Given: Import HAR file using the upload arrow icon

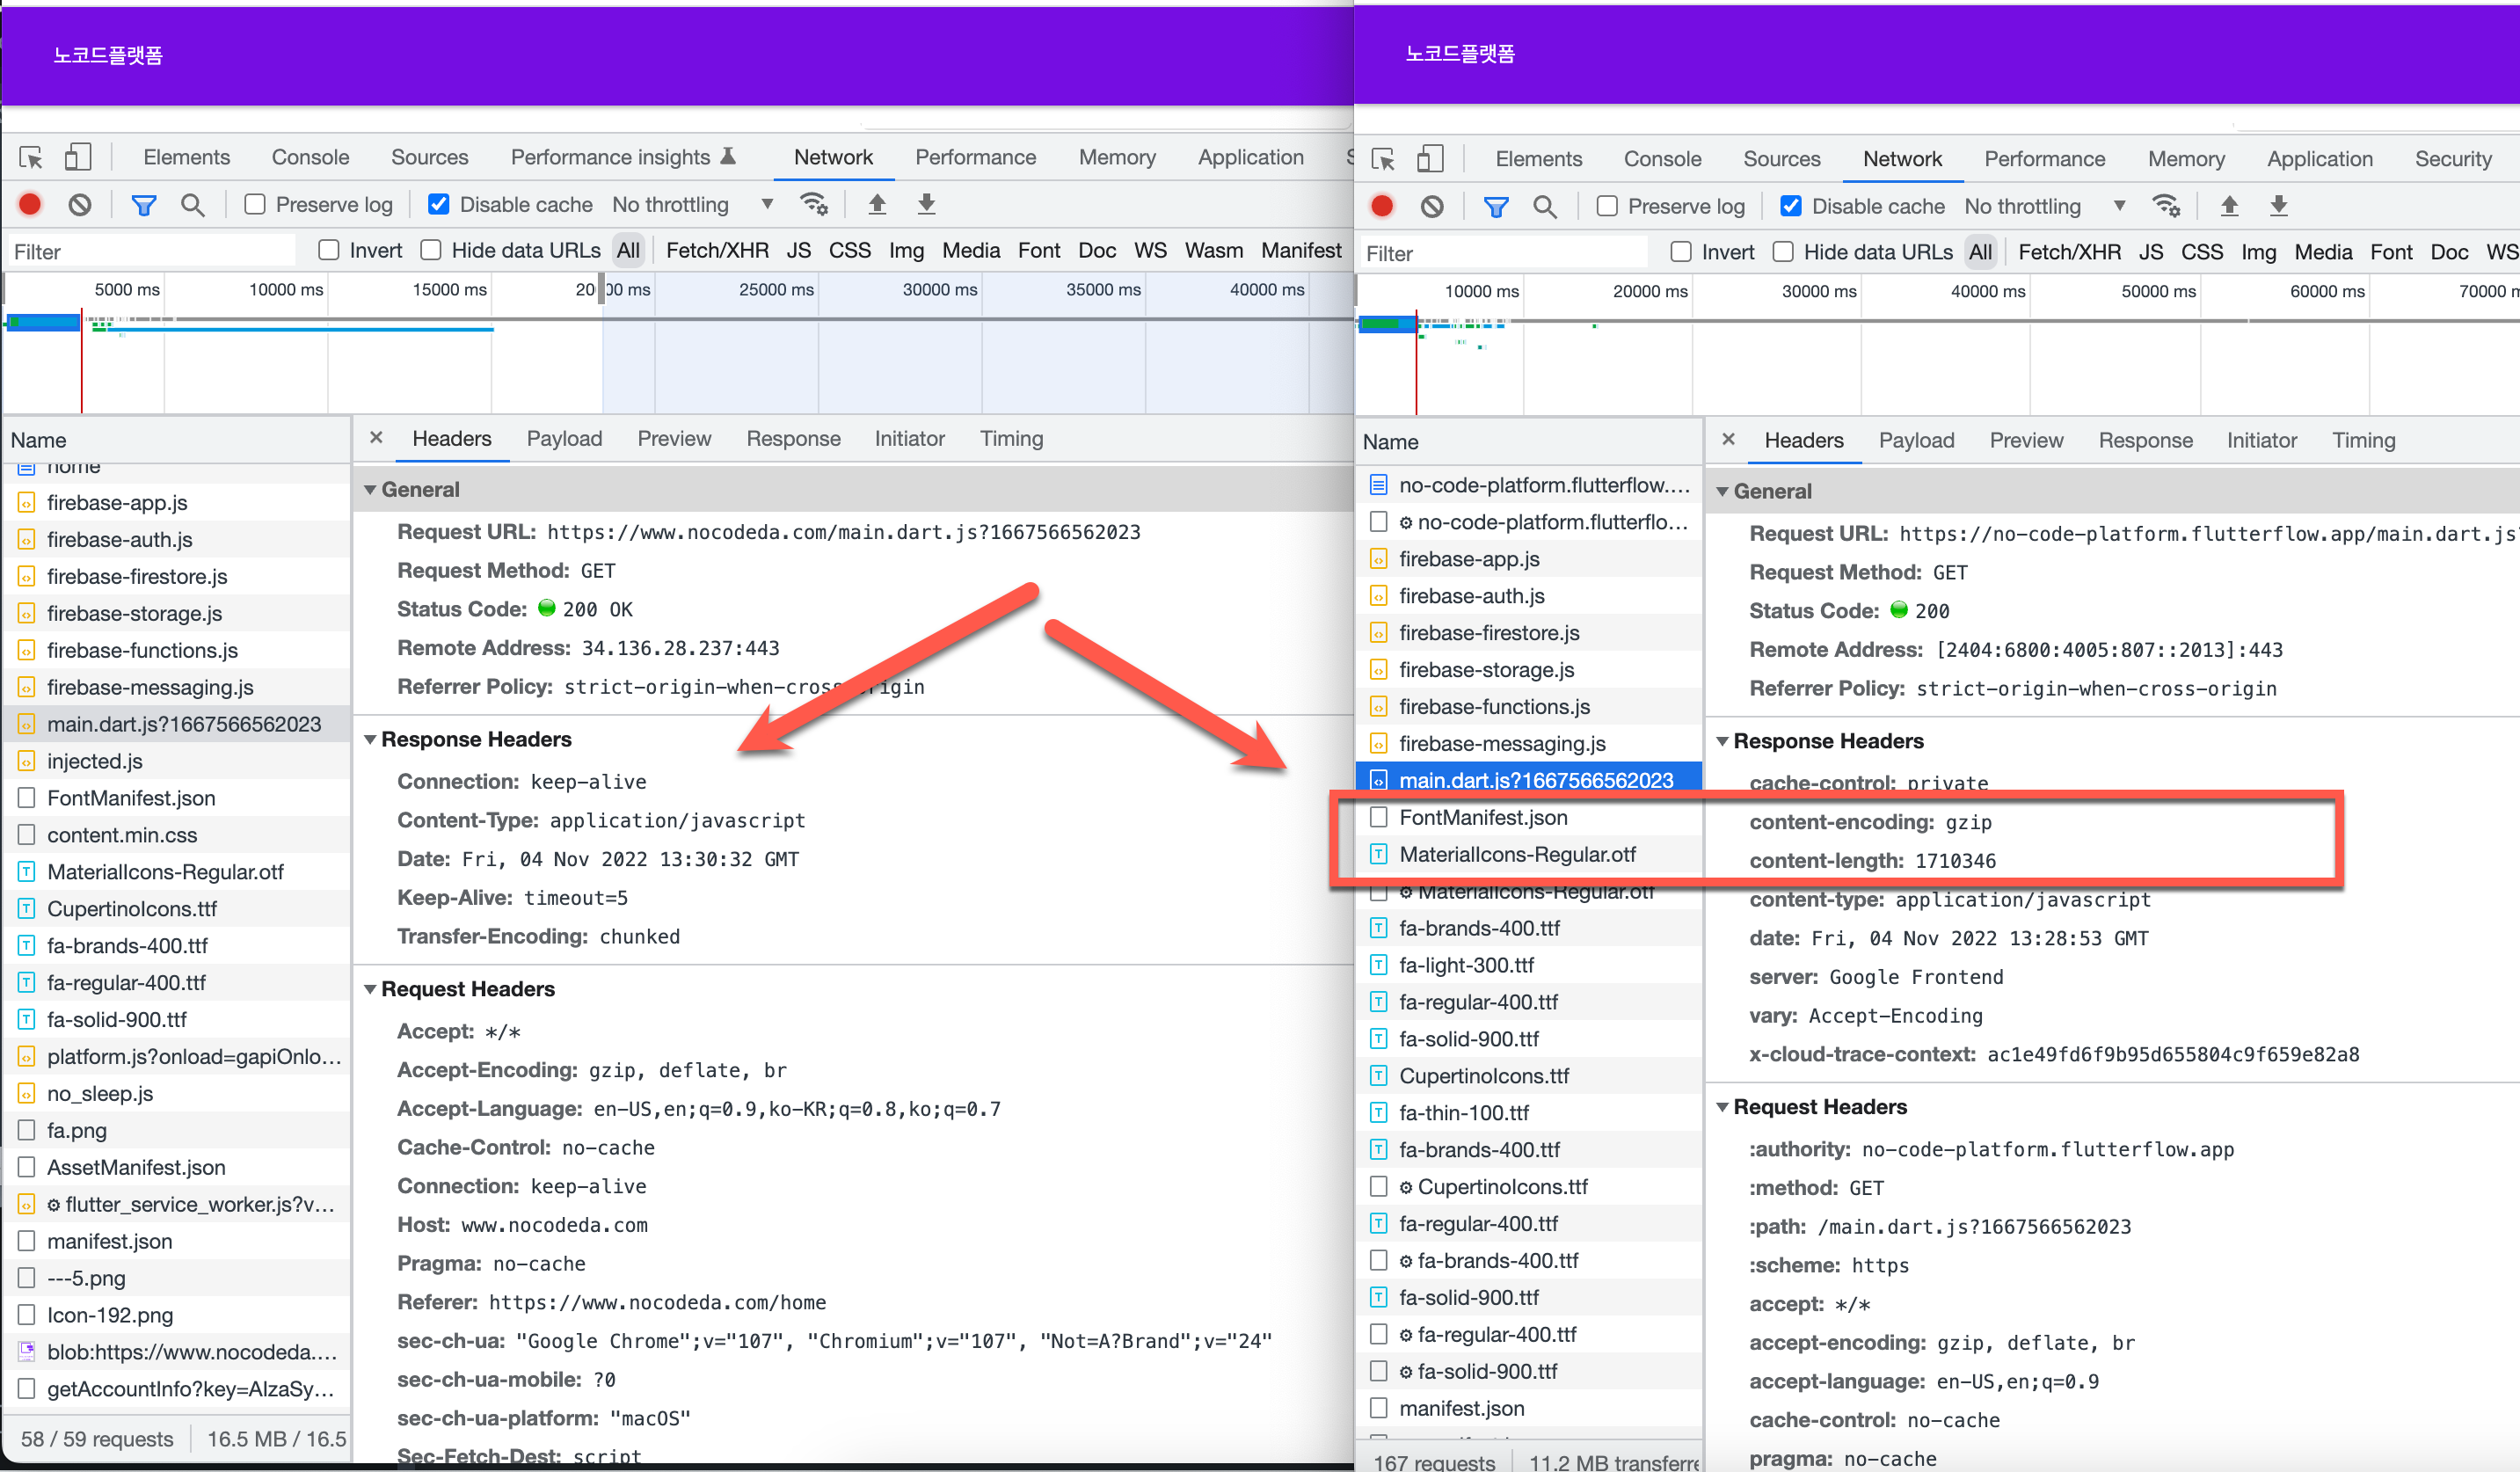Looking at the screenshot, I should click(x=877, y=204).
